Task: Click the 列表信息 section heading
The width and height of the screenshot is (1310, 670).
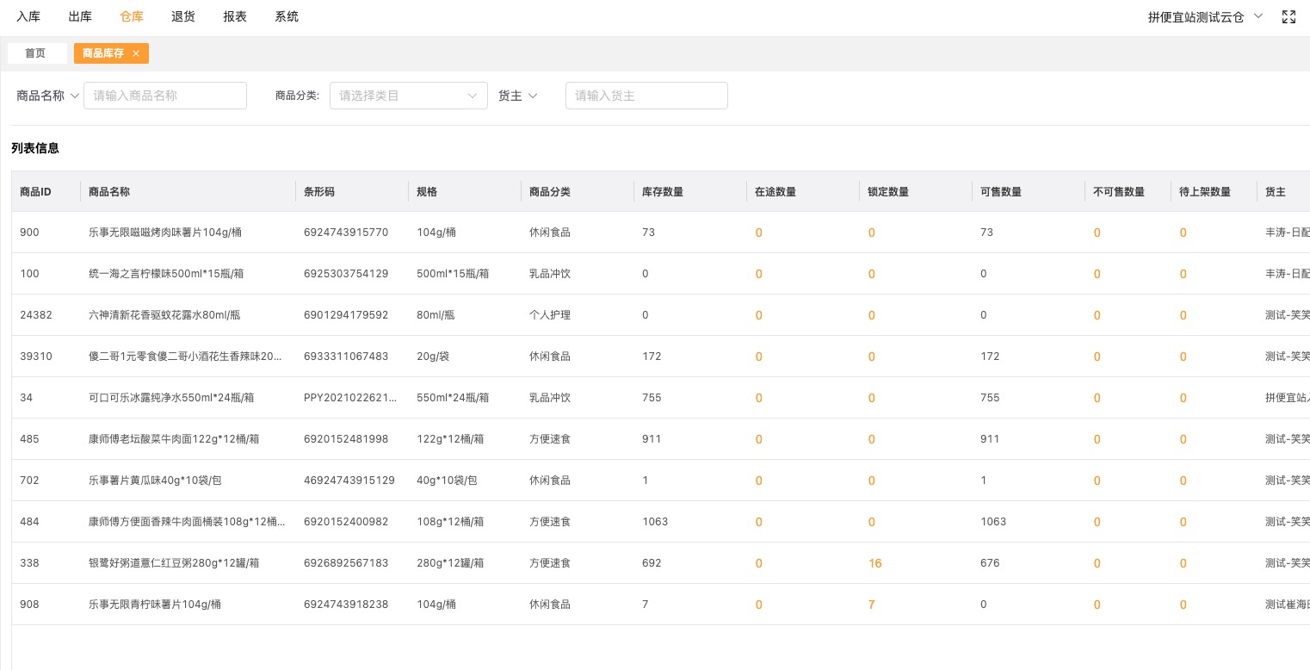Action: [35, 148]
